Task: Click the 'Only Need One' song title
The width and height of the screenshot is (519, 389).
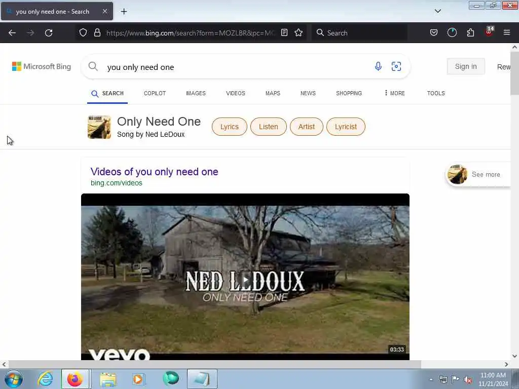Action: pyautogui.click(x=159, y=122)
